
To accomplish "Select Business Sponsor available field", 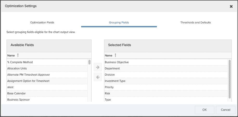I will 47,100.
